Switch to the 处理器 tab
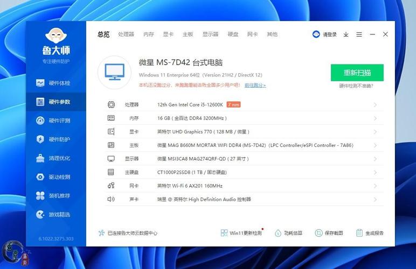Screen dimensions: 416x269 point(126,34)
